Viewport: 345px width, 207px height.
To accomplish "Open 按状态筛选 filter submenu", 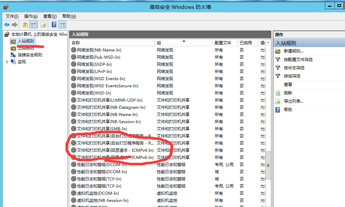I will (x=294, y=68).
